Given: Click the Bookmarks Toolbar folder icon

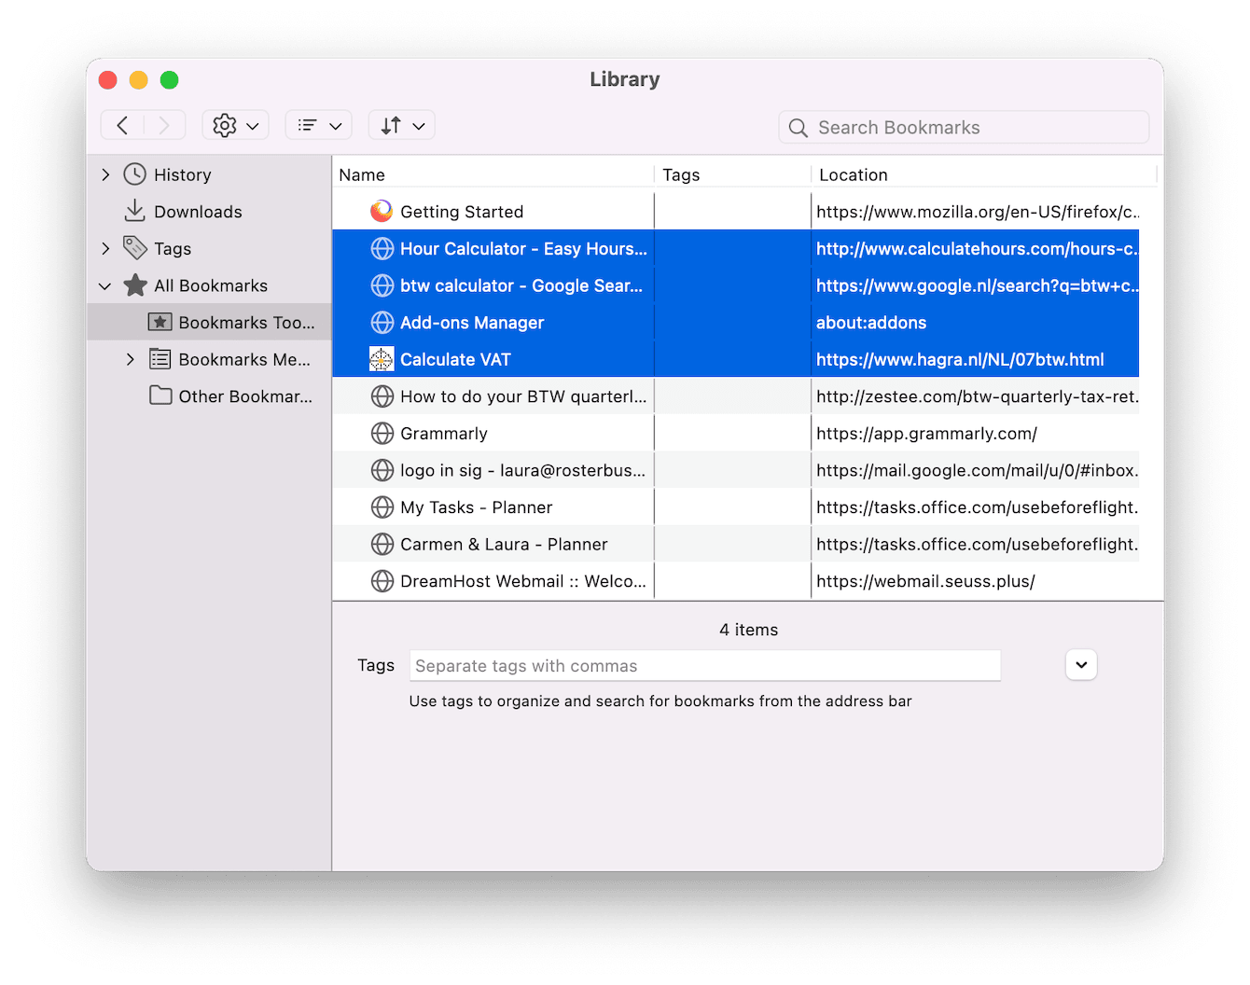Looking at the screenshot, I should 159,322.
